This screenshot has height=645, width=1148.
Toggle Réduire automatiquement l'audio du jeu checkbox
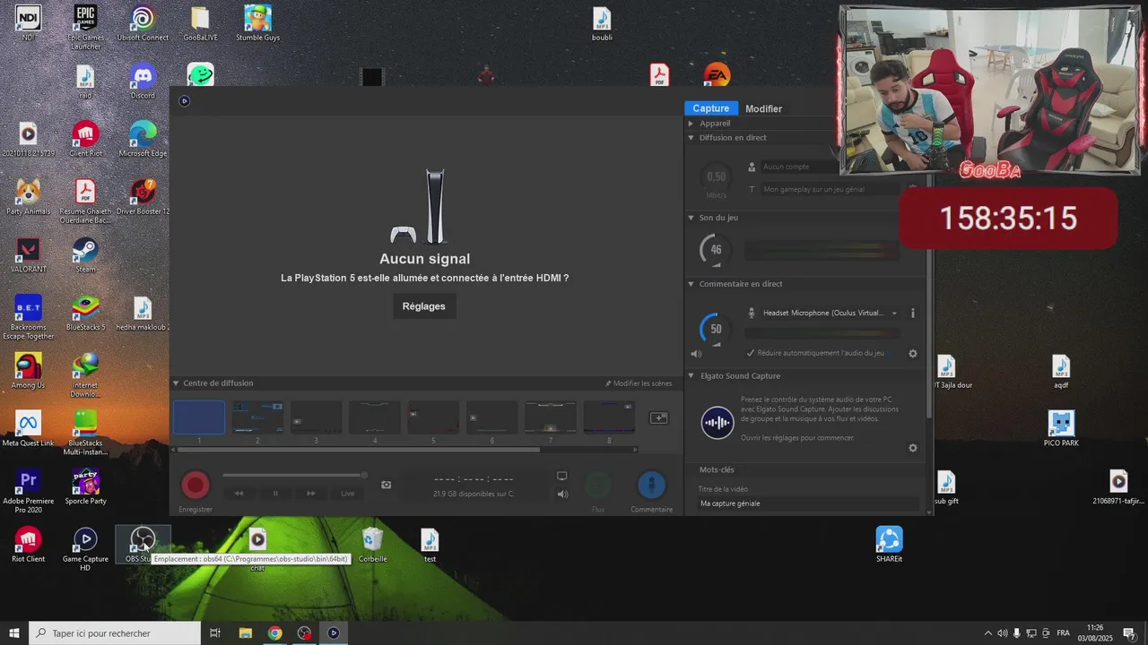click(751, 353)
